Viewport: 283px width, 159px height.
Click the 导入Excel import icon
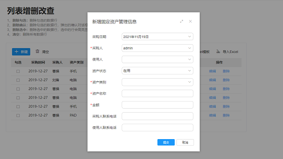coord(218,52)
